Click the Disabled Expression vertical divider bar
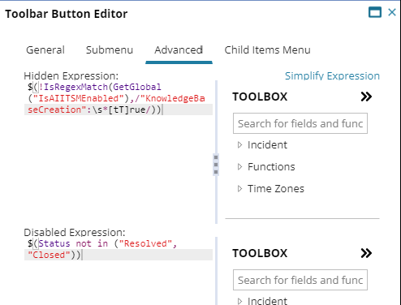Image resolution: width=401 pixels, height=305 pixels. click(x=216, y=271)
